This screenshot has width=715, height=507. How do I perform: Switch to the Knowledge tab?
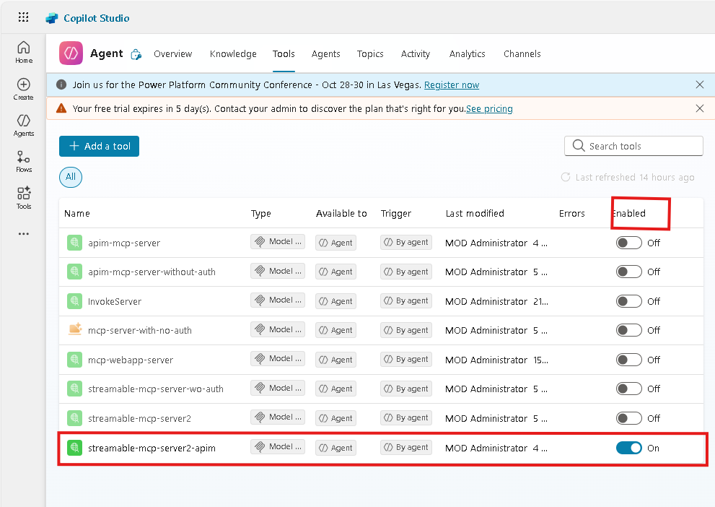(x=233, y=54)
